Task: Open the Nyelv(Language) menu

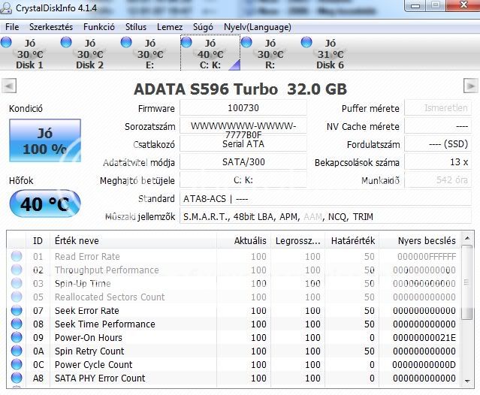Action: tap(258, 26)
